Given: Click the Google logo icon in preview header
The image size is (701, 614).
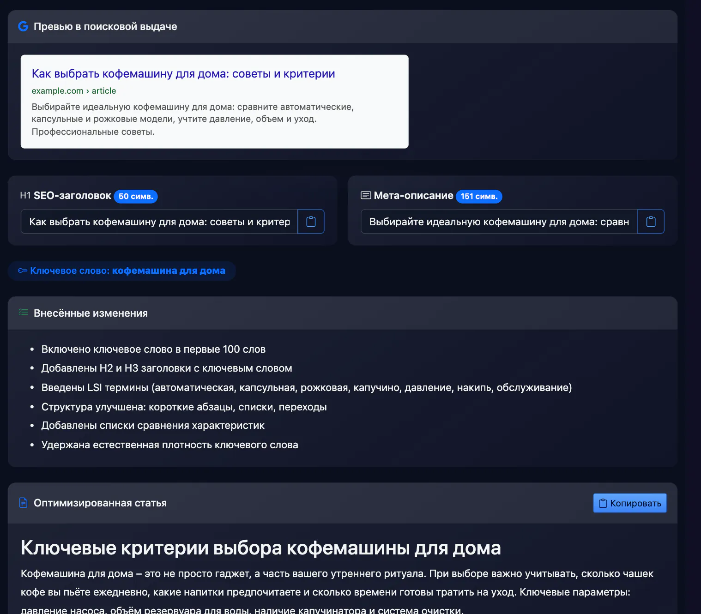Looking at the screenshot, I should [x=23, y=26].
